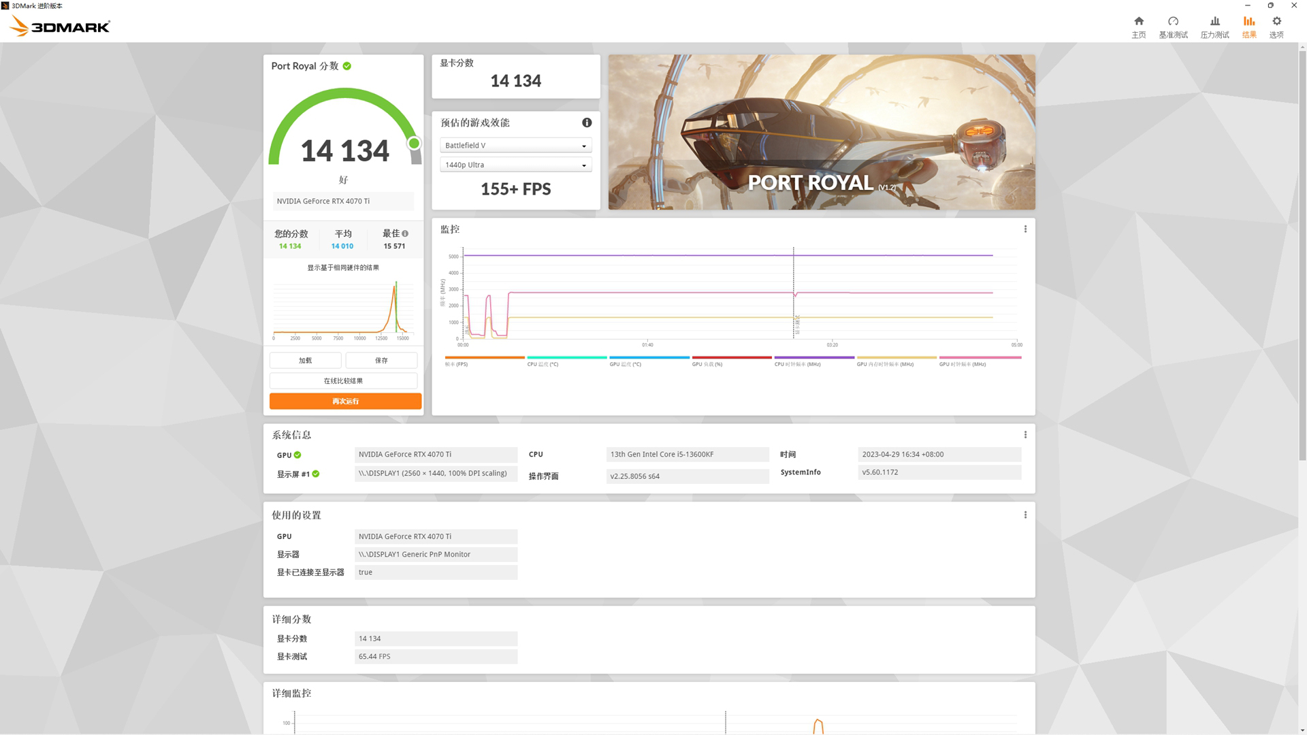Click 保存 to save the result
The image size is (1307, 735).
(x=381, y=360)
